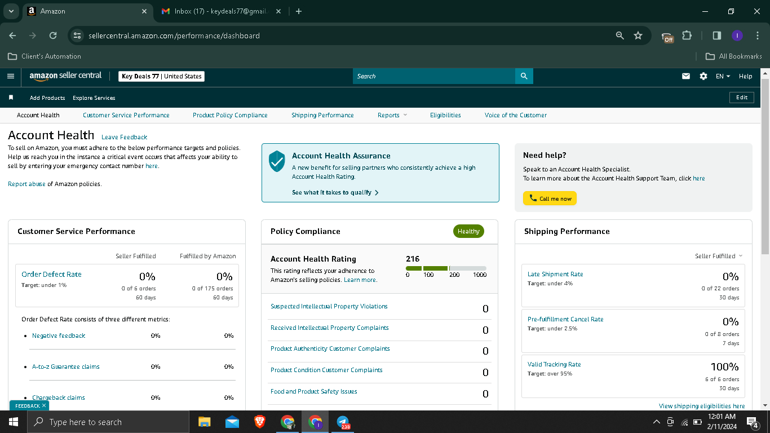Open the messages envelope icon

tap(686, 76)
